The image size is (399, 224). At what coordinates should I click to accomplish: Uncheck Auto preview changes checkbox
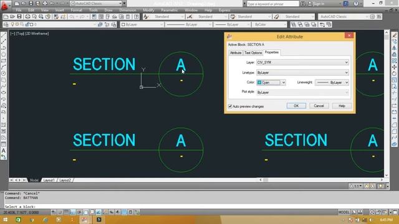click(230, 106)
